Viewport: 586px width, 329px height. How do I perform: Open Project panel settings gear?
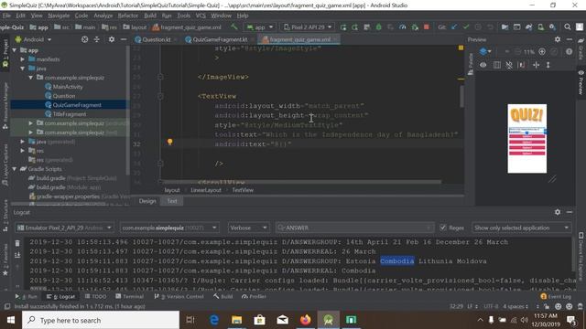112,39
